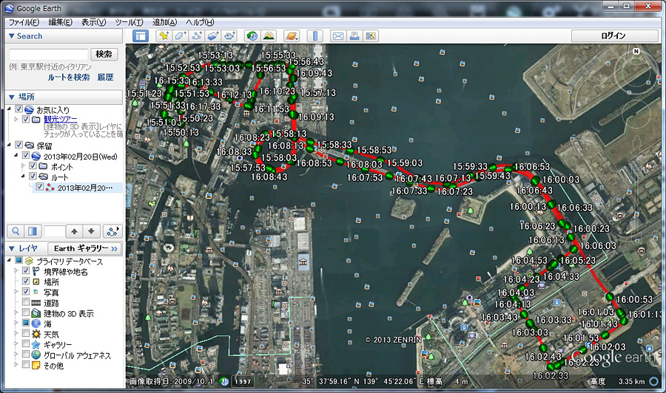Record a tour with the camera icon
The width and height of the screenshot is (666, 393).
coord(230,36)
